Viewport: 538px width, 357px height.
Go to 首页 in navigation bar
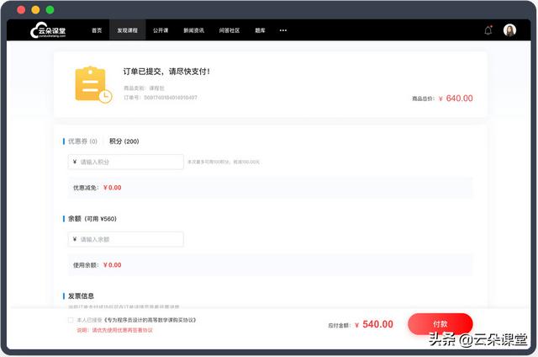[x=97, y=30]
